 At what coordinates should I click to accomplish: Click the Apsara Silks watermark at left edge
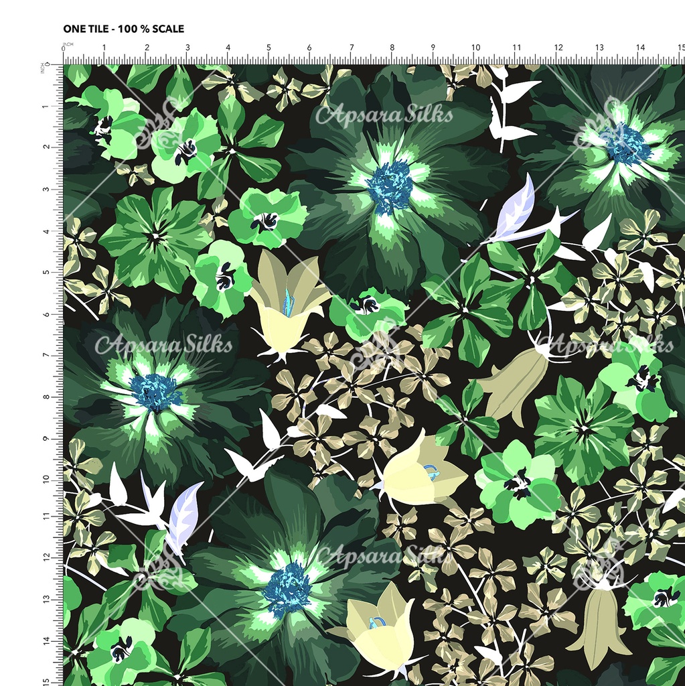point(163,345)
